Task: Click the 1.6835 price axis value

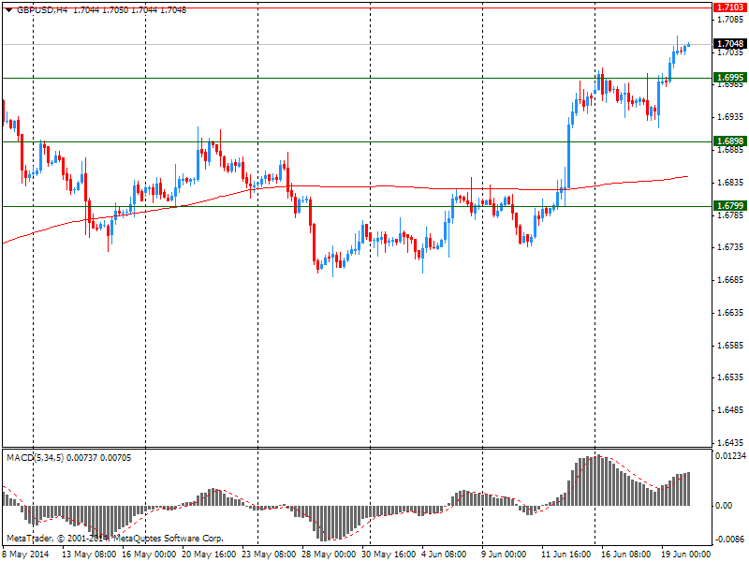Action: tap(731, 183)
